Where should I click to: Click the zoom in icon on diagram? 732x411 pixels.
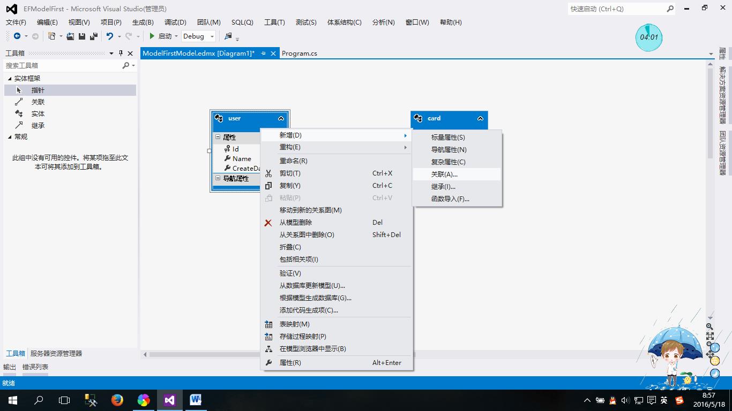[709, 326]
